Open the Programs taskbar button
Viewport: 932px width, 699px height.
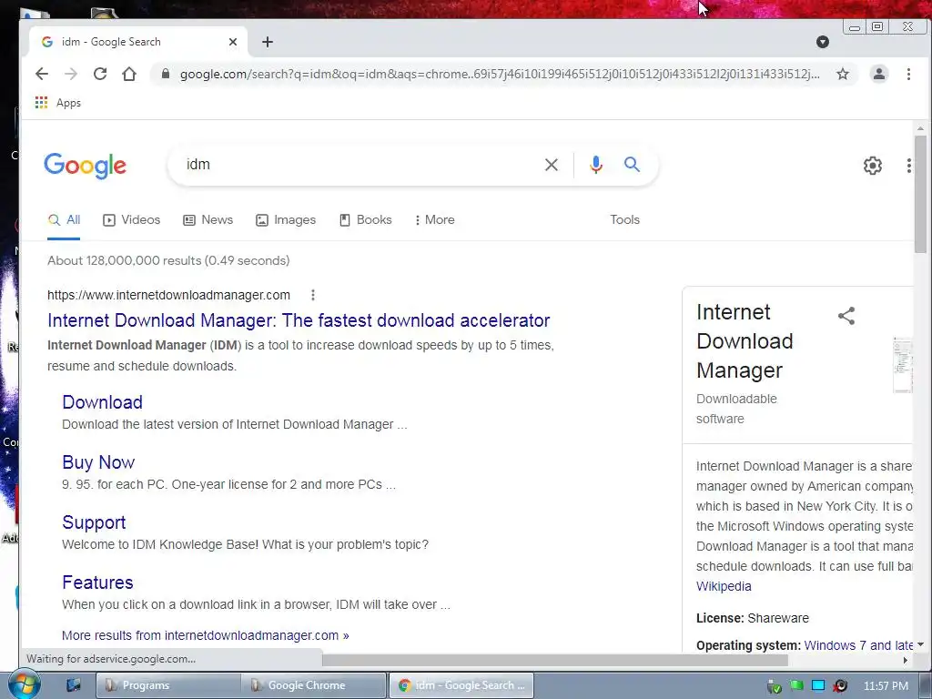pos(168,685)
